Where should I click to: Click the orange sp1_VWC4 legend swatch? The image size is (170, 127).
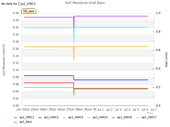(89, 117)
